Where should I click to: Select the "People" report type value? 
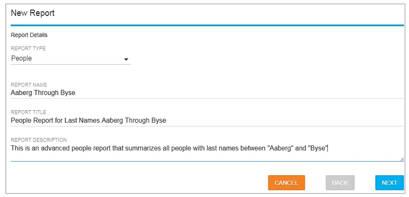[21, 59]
